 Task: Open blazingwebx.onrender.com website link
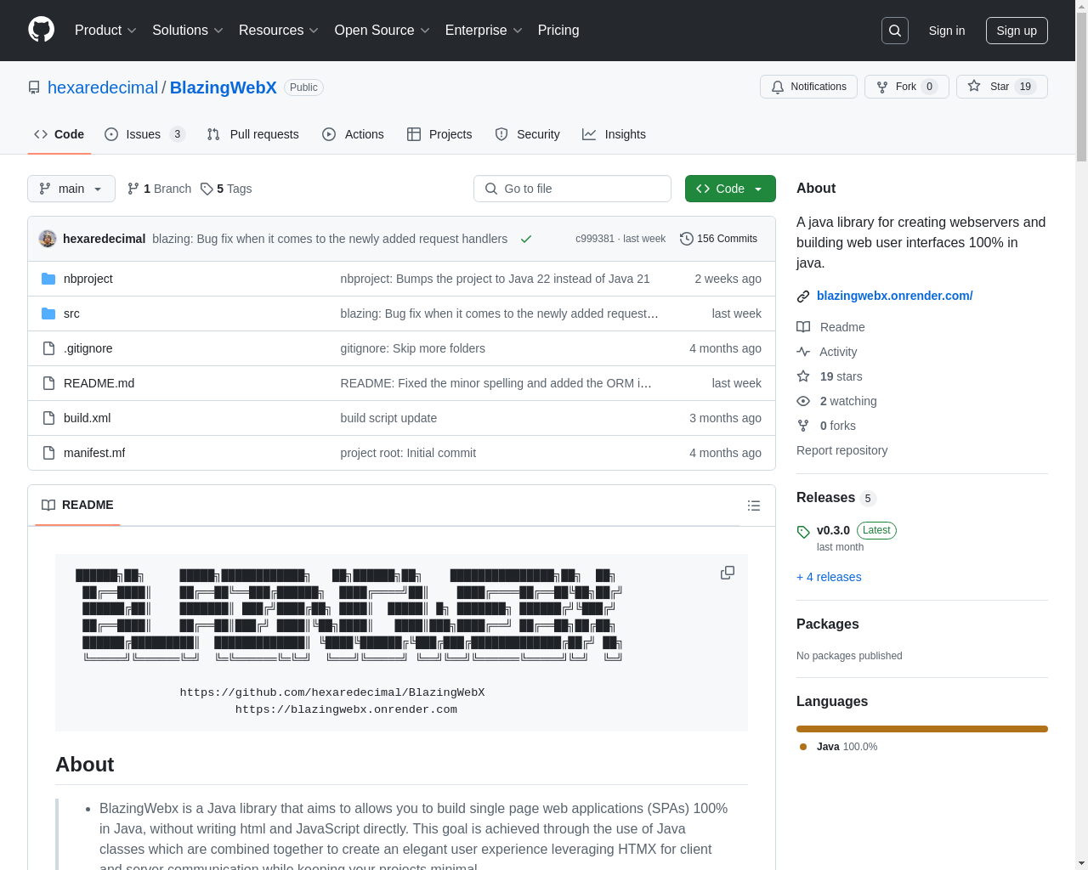coord(895,296)
